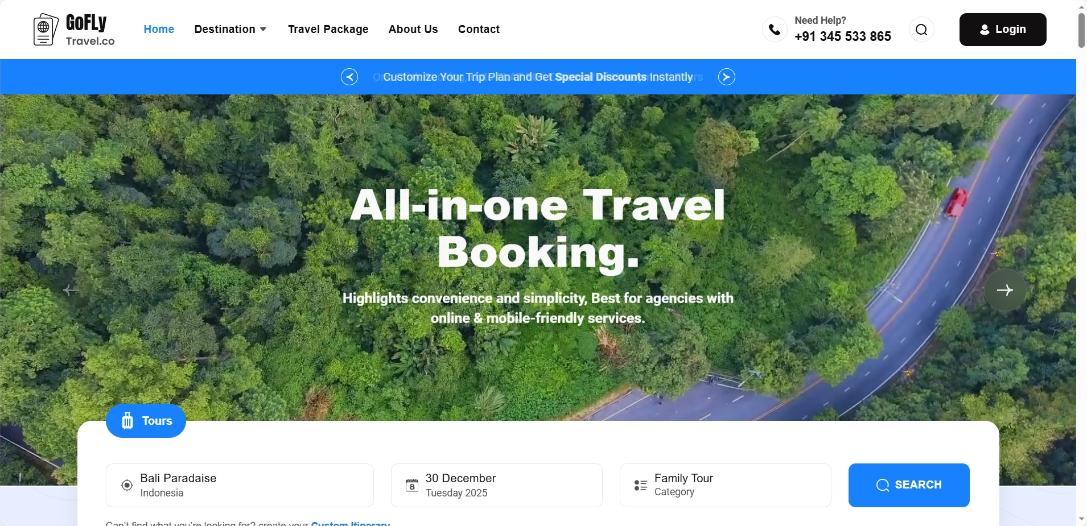This screenshot has height=526, width=1087.
Task: Click the Login button
Action: click(1003, 30)
